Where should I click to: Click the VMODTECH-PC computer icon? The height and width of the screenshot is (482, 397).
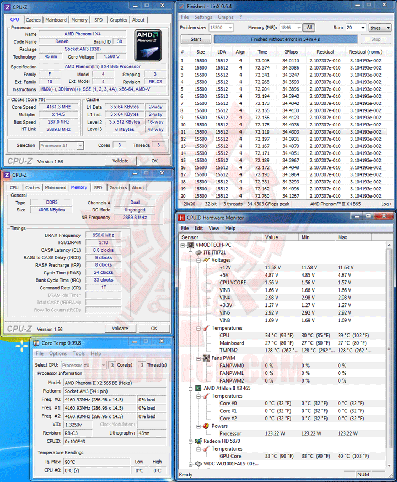point(191,245)
